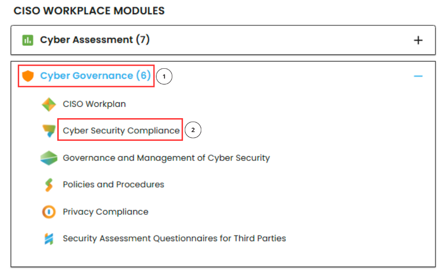Screen dimensions: 439x271
Task: Open the Cyber Security Compliance module
Action: (x=121, y=131)
